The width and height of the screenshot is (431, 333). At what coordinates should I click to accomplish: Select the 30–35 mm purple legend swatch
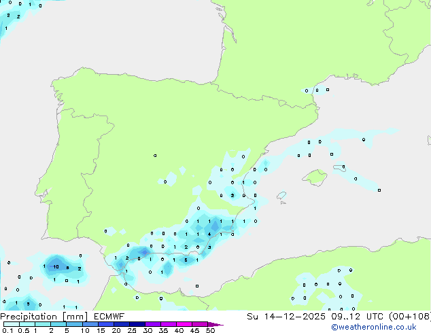click(x=153, y=324)
